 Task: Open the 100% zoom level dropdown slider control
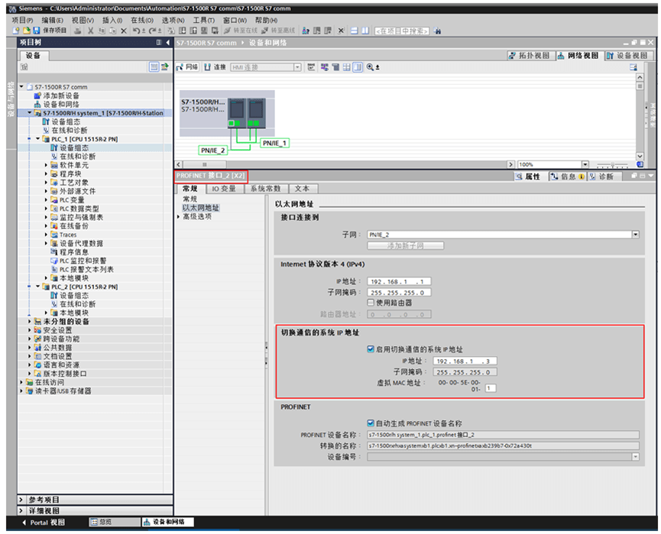click(x=584, y=163)
